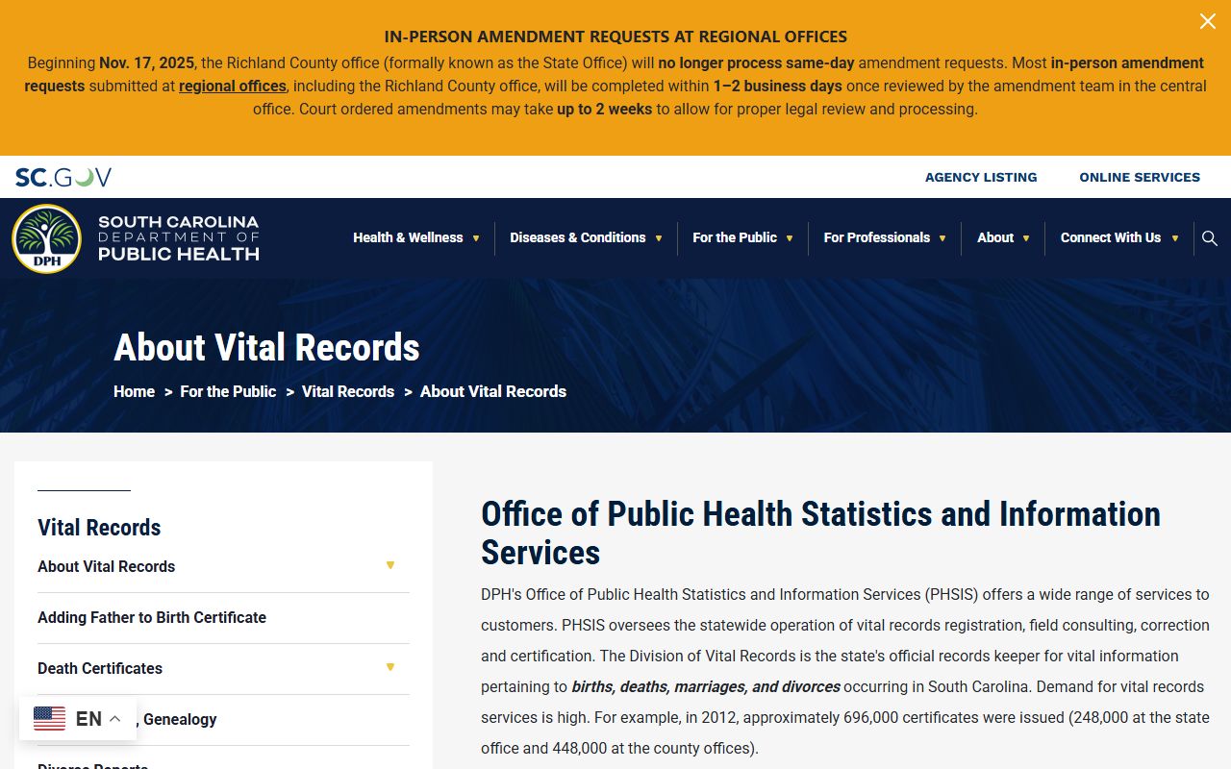This screenshot has width=1231, height=769.
Task: Expand the About dropdown arrow
Action: (x=1026, y=238)
